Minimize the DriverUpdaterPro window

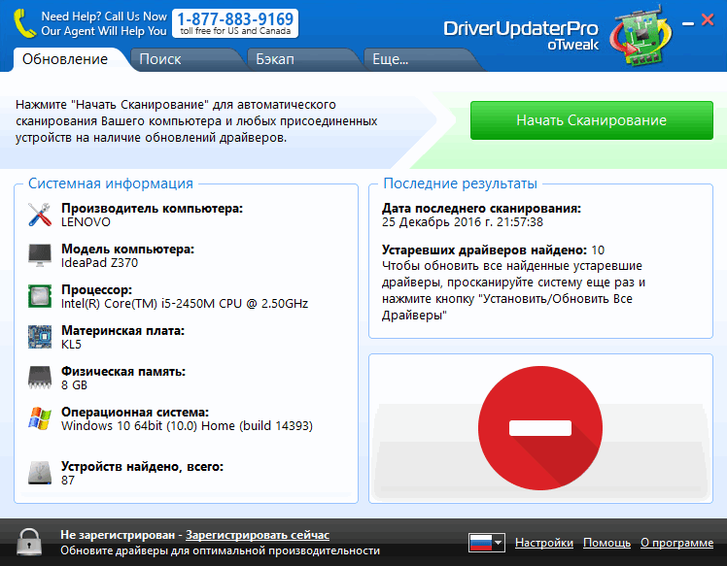click(x=688, y=23)
